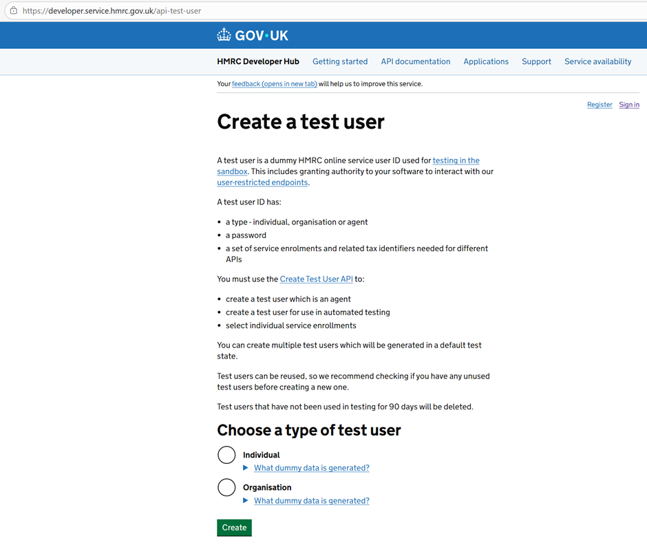Open the Applications nav item
Image resolution: width=647 pixels, height=545 pixels.
coord(486,61)
